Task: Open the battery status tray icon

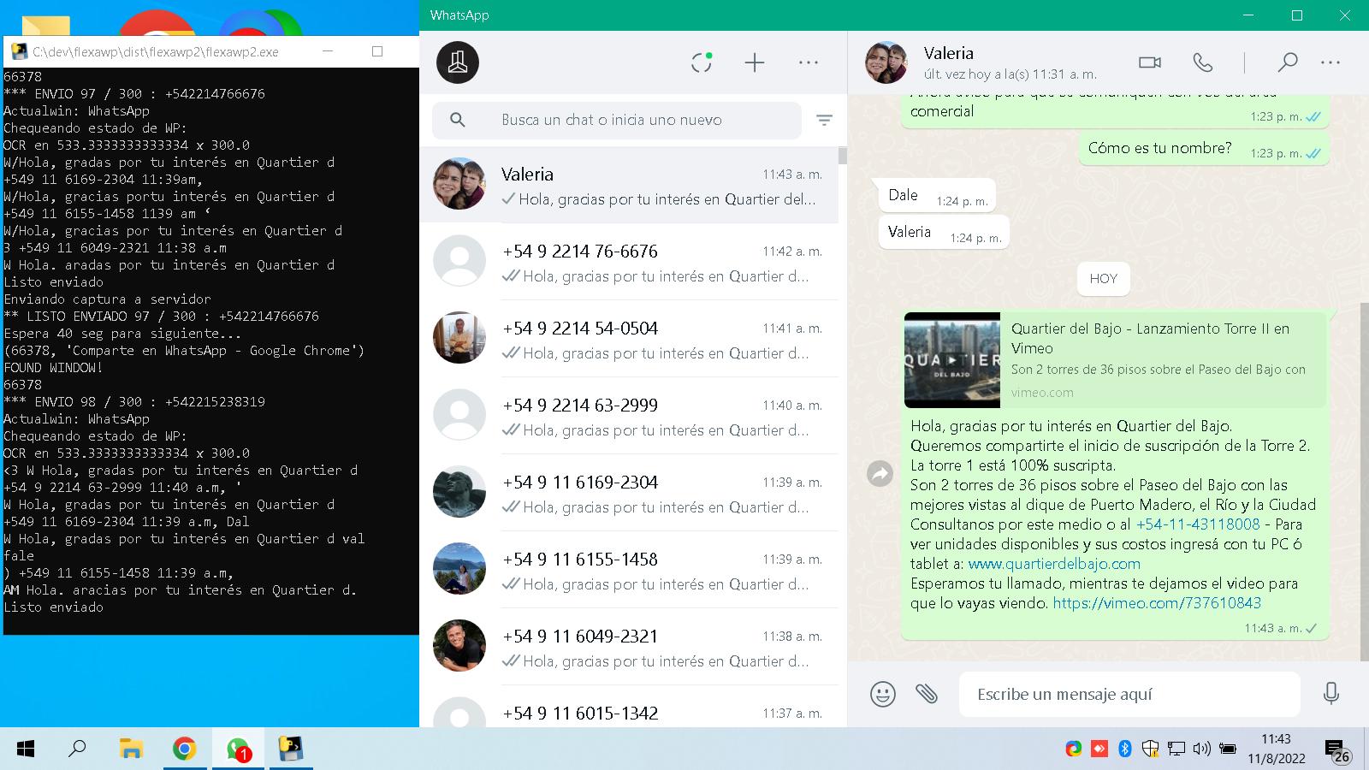Action: point(1228,749)
